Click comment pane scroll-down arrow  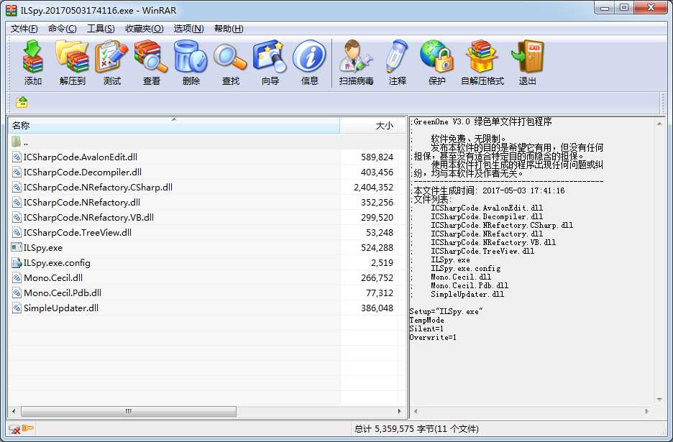coord(659,400)
